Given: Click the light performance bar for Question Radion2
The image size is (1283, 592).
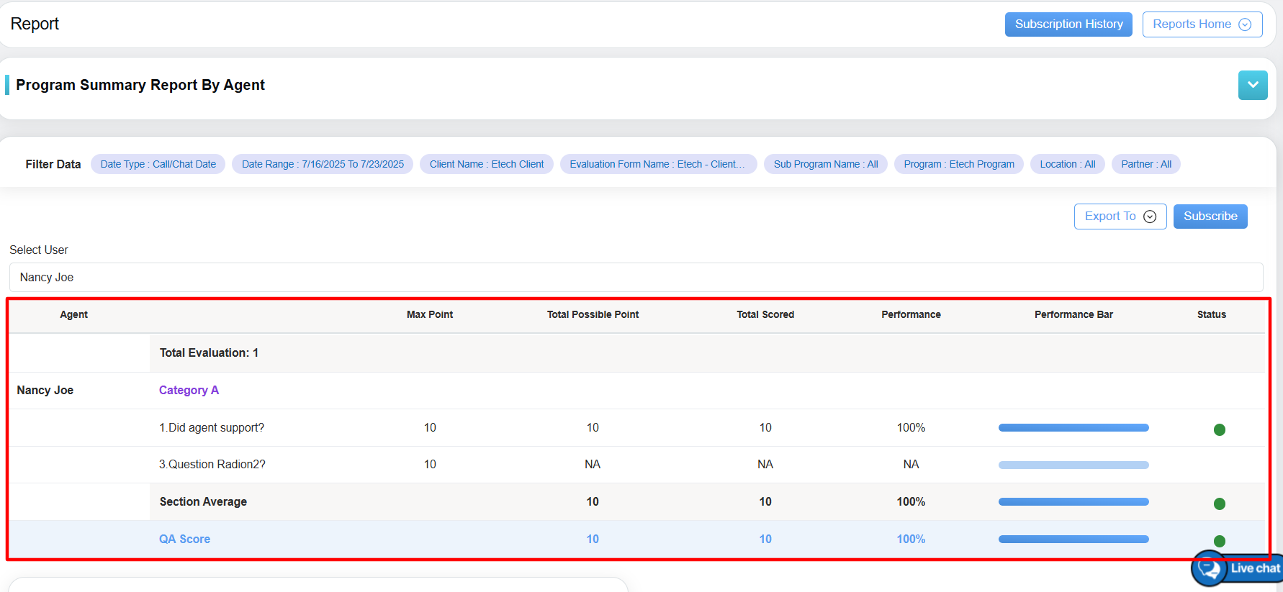Looking at the screenshot, I should [1073, 465].
